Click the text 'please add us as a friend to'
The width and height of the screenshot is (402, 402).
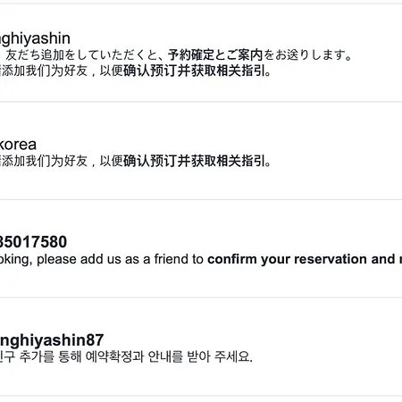[x=120, y=259]
